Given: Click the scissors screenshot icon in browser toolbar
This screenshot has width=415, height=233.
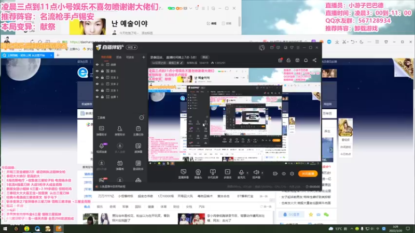Looking at the screenshot, I should click(x=344, y=42).
